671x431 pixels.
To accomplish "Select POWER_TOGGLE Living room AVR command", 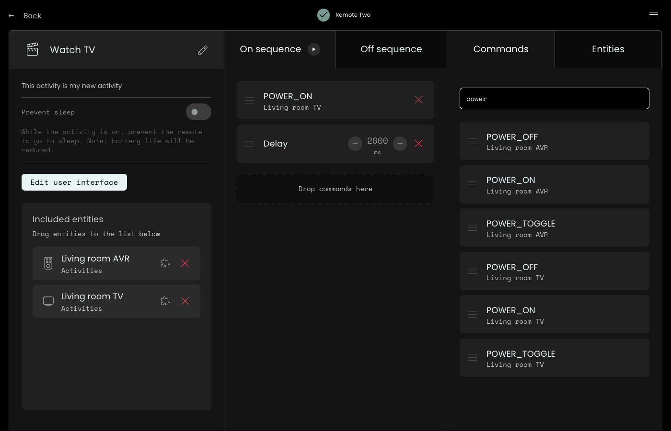I will (555, 228).
